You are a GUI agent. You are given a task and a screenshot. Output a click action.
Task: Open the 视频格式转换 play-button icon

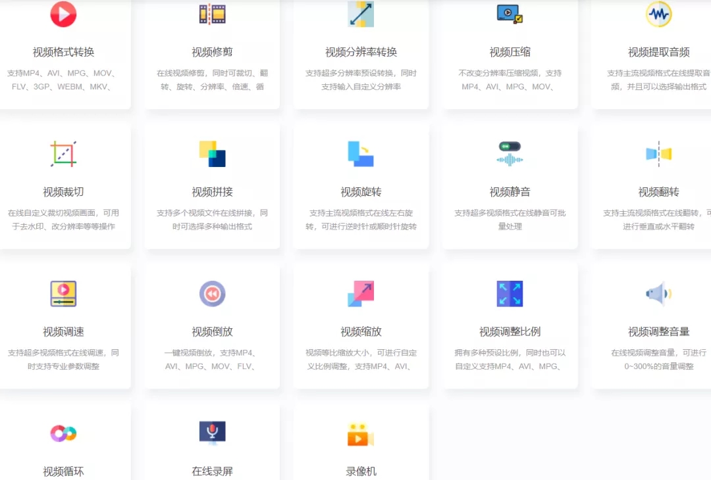(x=63, y=14)
